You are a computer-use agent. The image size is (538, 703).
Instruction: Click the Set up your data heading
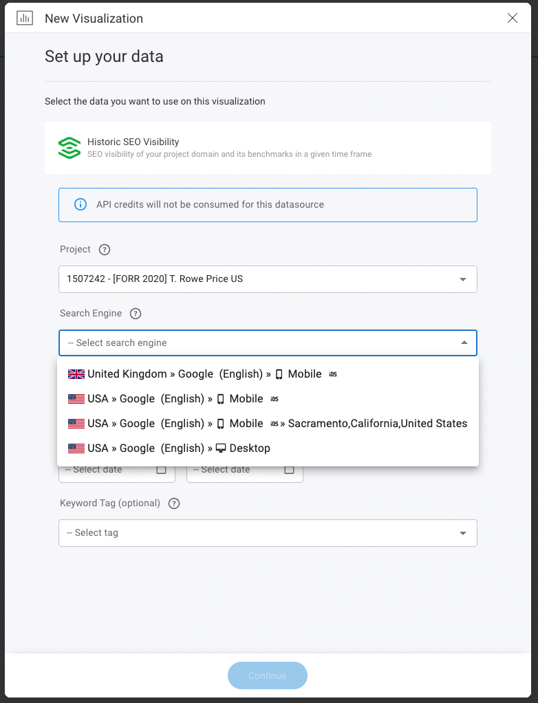click(x=104, y=56)
